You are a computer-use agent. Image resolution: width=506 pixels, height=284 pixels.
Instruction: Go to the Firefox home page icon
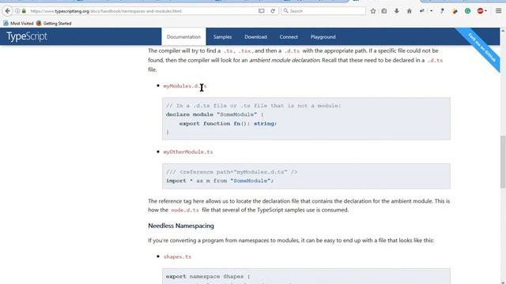pyautogui.click(x=410, y=11)
